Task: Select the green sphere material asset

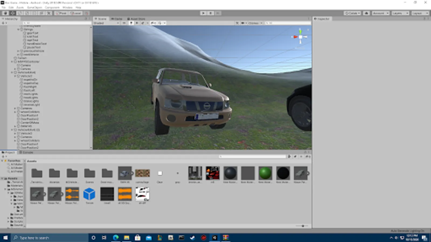Action: (265, 173)
